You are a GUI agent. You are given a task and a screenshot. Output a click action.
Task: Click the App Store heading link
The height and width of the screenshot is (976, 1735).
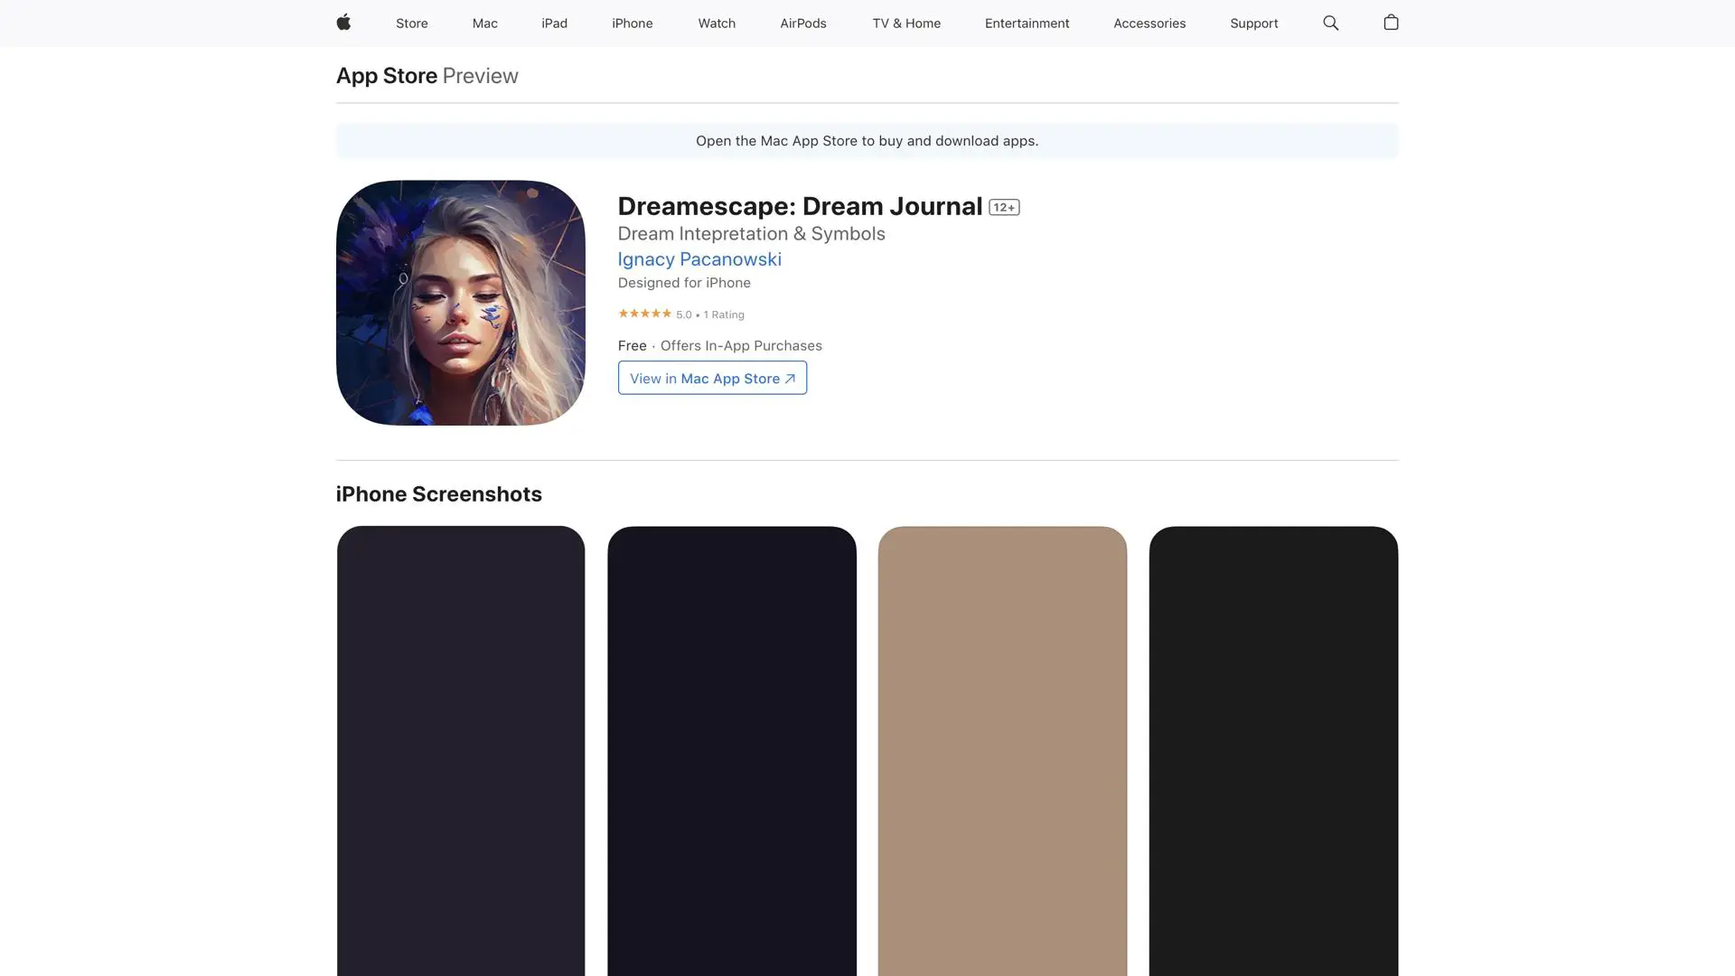[387, 76]
